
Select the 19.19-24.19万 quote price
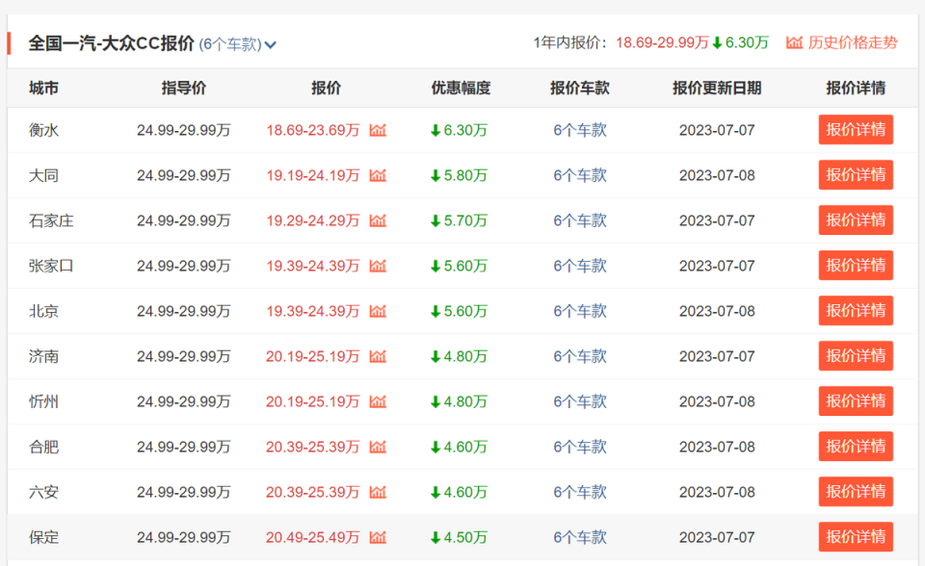pos(312,176)
